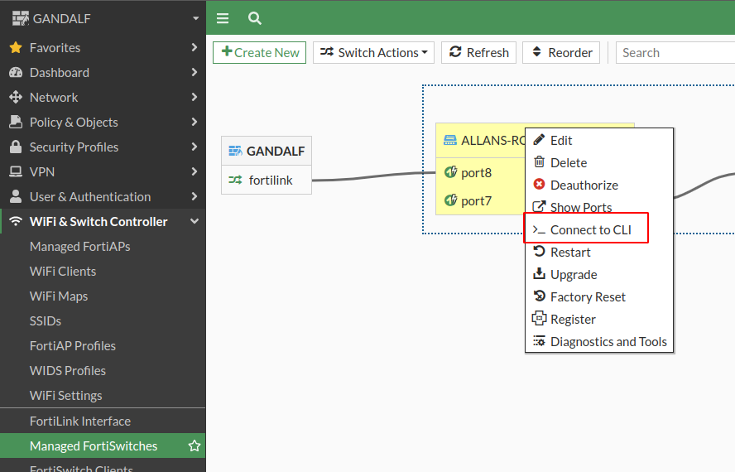This screenshot has width=735, height=472.
Task: Select Connect to CLI from context menu
Action: coord(590,229)
